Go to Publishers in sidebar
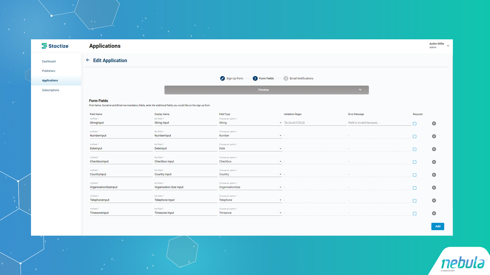The width and height of the screenshot is (490, 275). pos(49,71)
